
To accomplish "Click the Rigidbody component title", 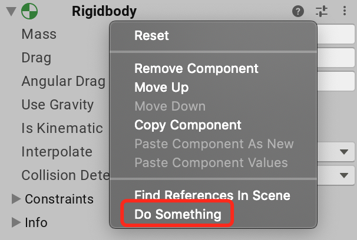I will tap(104, 11).
